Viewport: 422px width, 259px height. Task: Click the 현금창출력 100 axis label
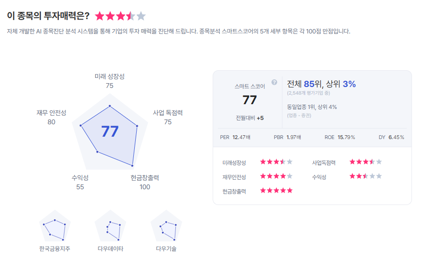[x=144, y=182]
